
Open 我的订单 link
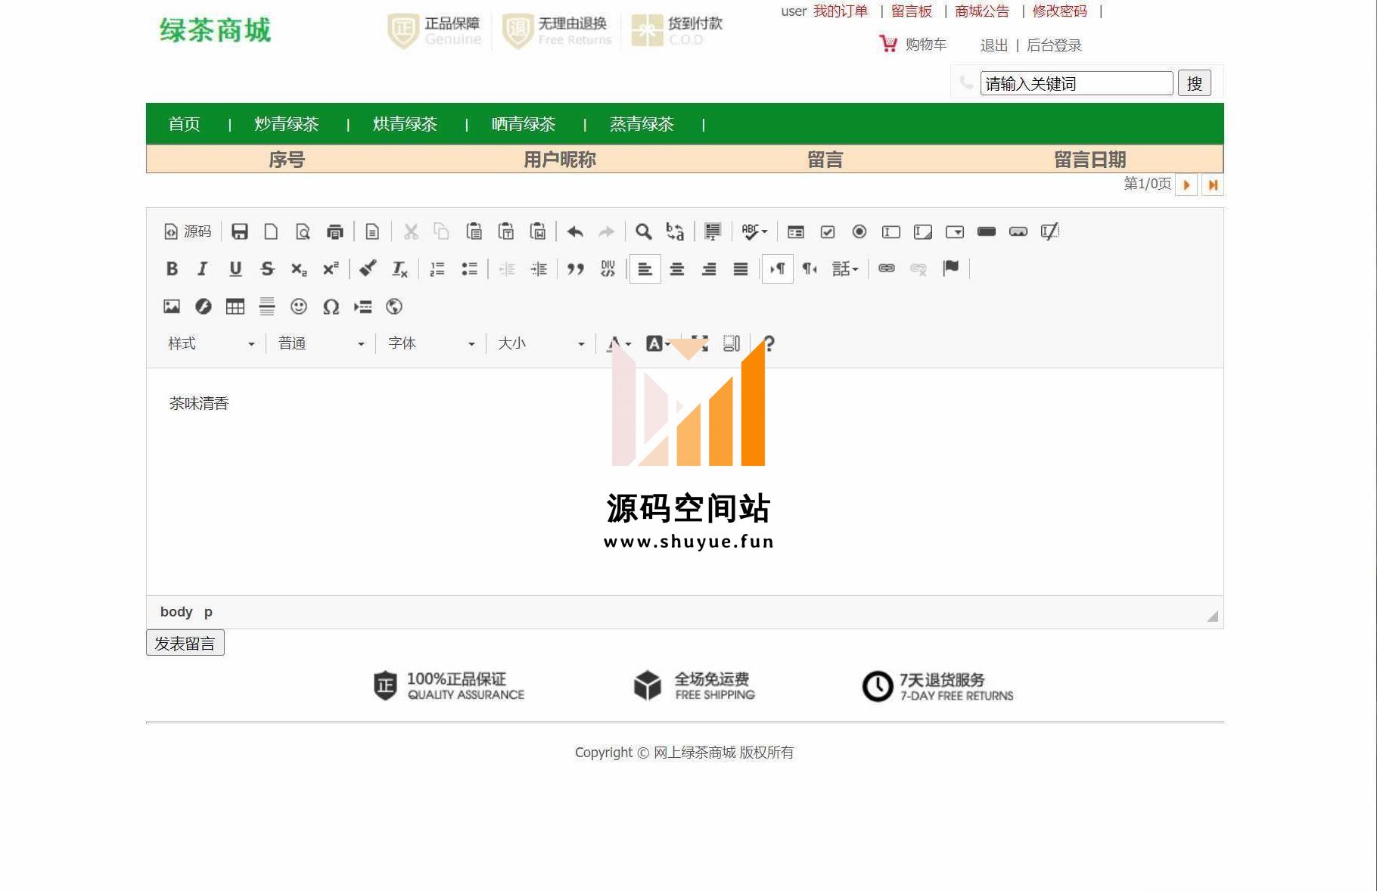841,11
